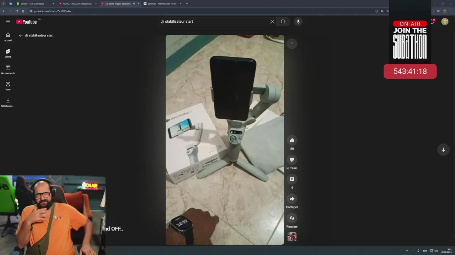This screenshot has width=455, height=255.
Task: Open Shorts in the sidebar
Action: [8, 53]
